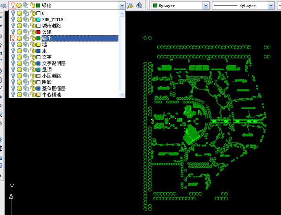Open the ByLayer color dropdown

click(206, 5)
